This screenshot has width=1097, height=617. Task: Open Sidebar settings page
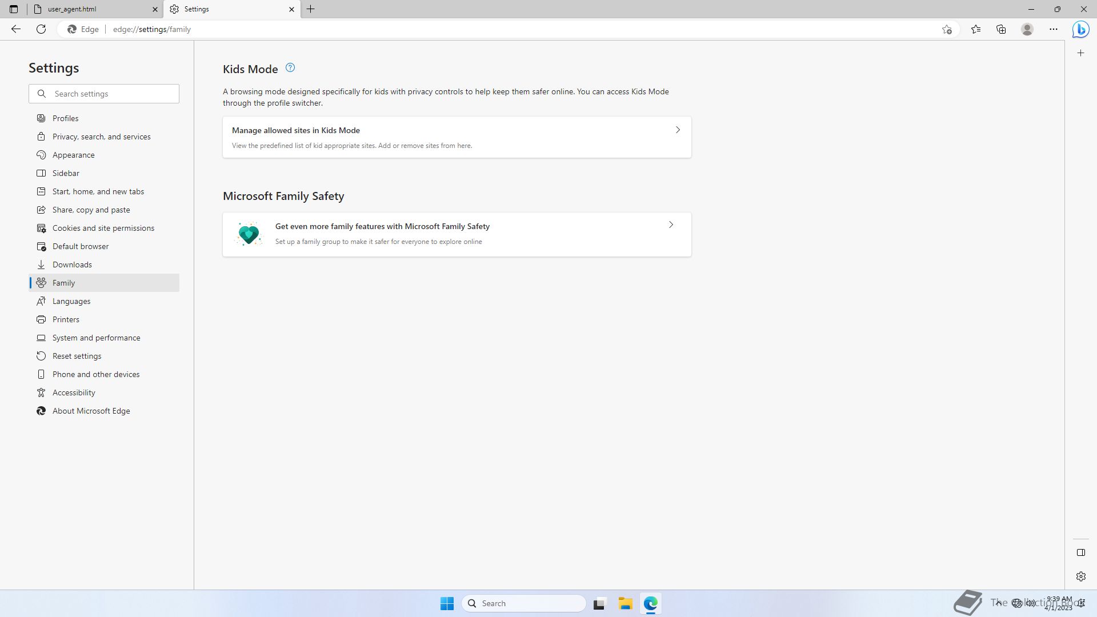click(104, 173)
